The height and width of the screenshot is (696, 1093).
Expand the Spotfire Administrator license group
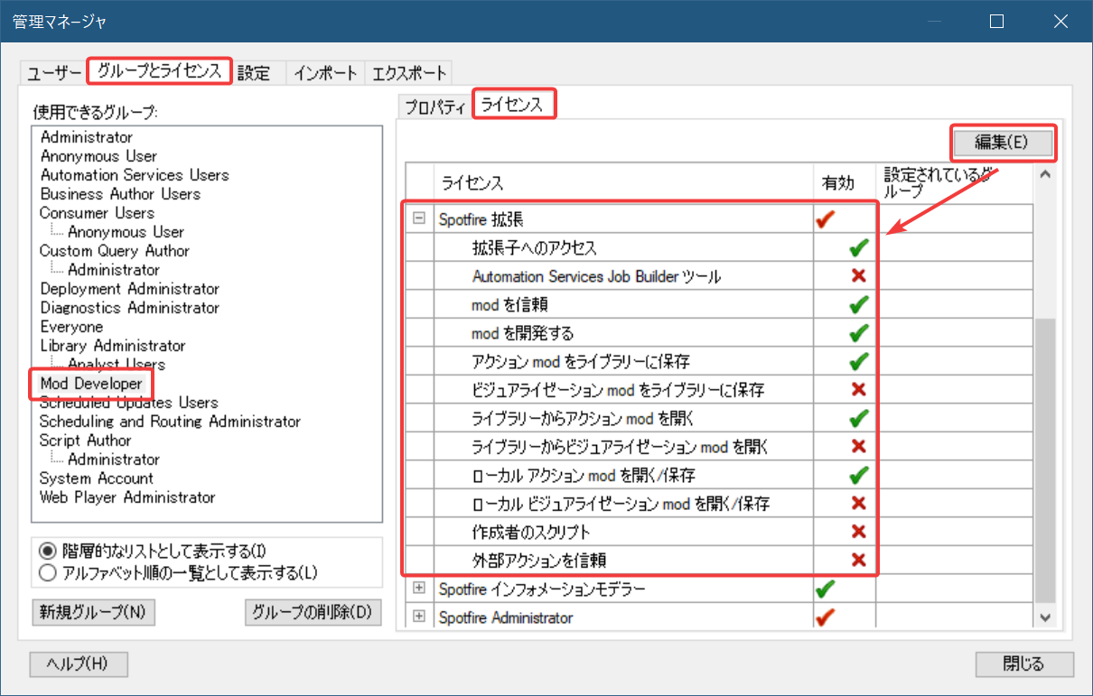[x=419, y=617]
